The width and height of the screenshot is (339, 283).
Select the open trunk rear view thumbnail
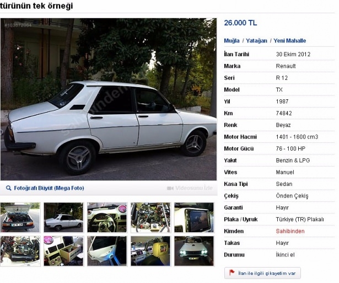20,217
